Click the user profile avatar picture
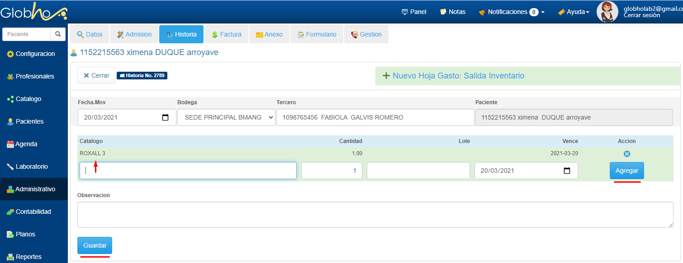The width and height of the screenshot is (683, 263). tap(607, 12)
